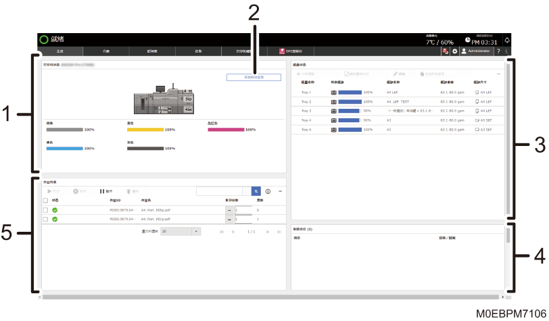549x321 pixels.
Task: Click the red alert icon beside the gear
Action: [x=445, y=51]
